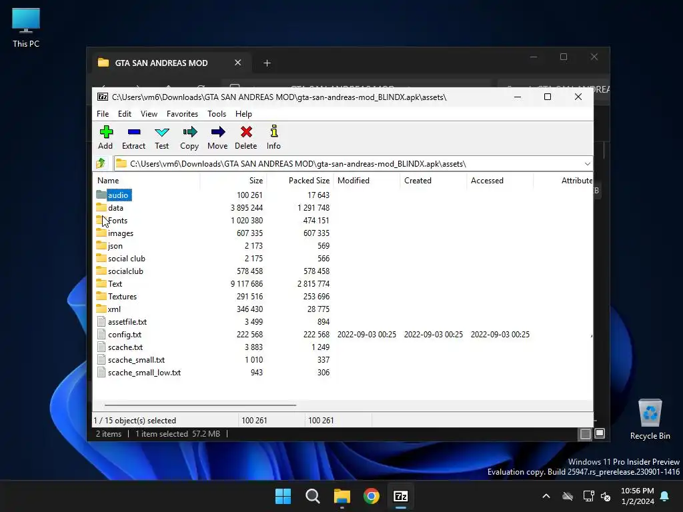Open the Edit menu
This screenshot has width=683, height=512.
click(x=125, y=113)
